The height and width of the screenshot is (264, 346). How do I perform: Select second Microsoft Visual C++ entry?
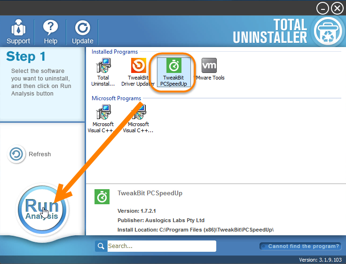coord(138,119)
